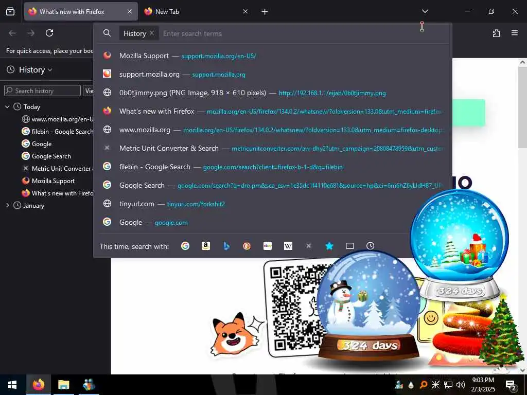The image size is (527, 395).
Task: Open the volume control in system tray
Action: (x=461, y=385)
